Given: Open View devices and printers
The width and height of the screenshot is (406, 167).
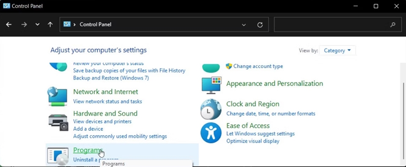Looking at the screenshot, I should [x=102, y=122].
